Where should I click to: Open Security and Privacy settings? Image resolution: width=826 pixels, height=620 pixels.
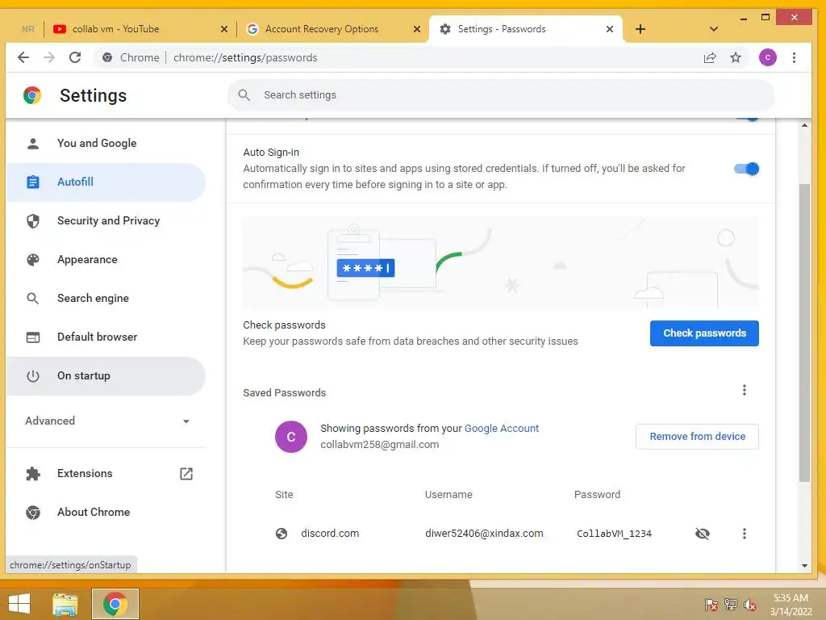(106, 221)
